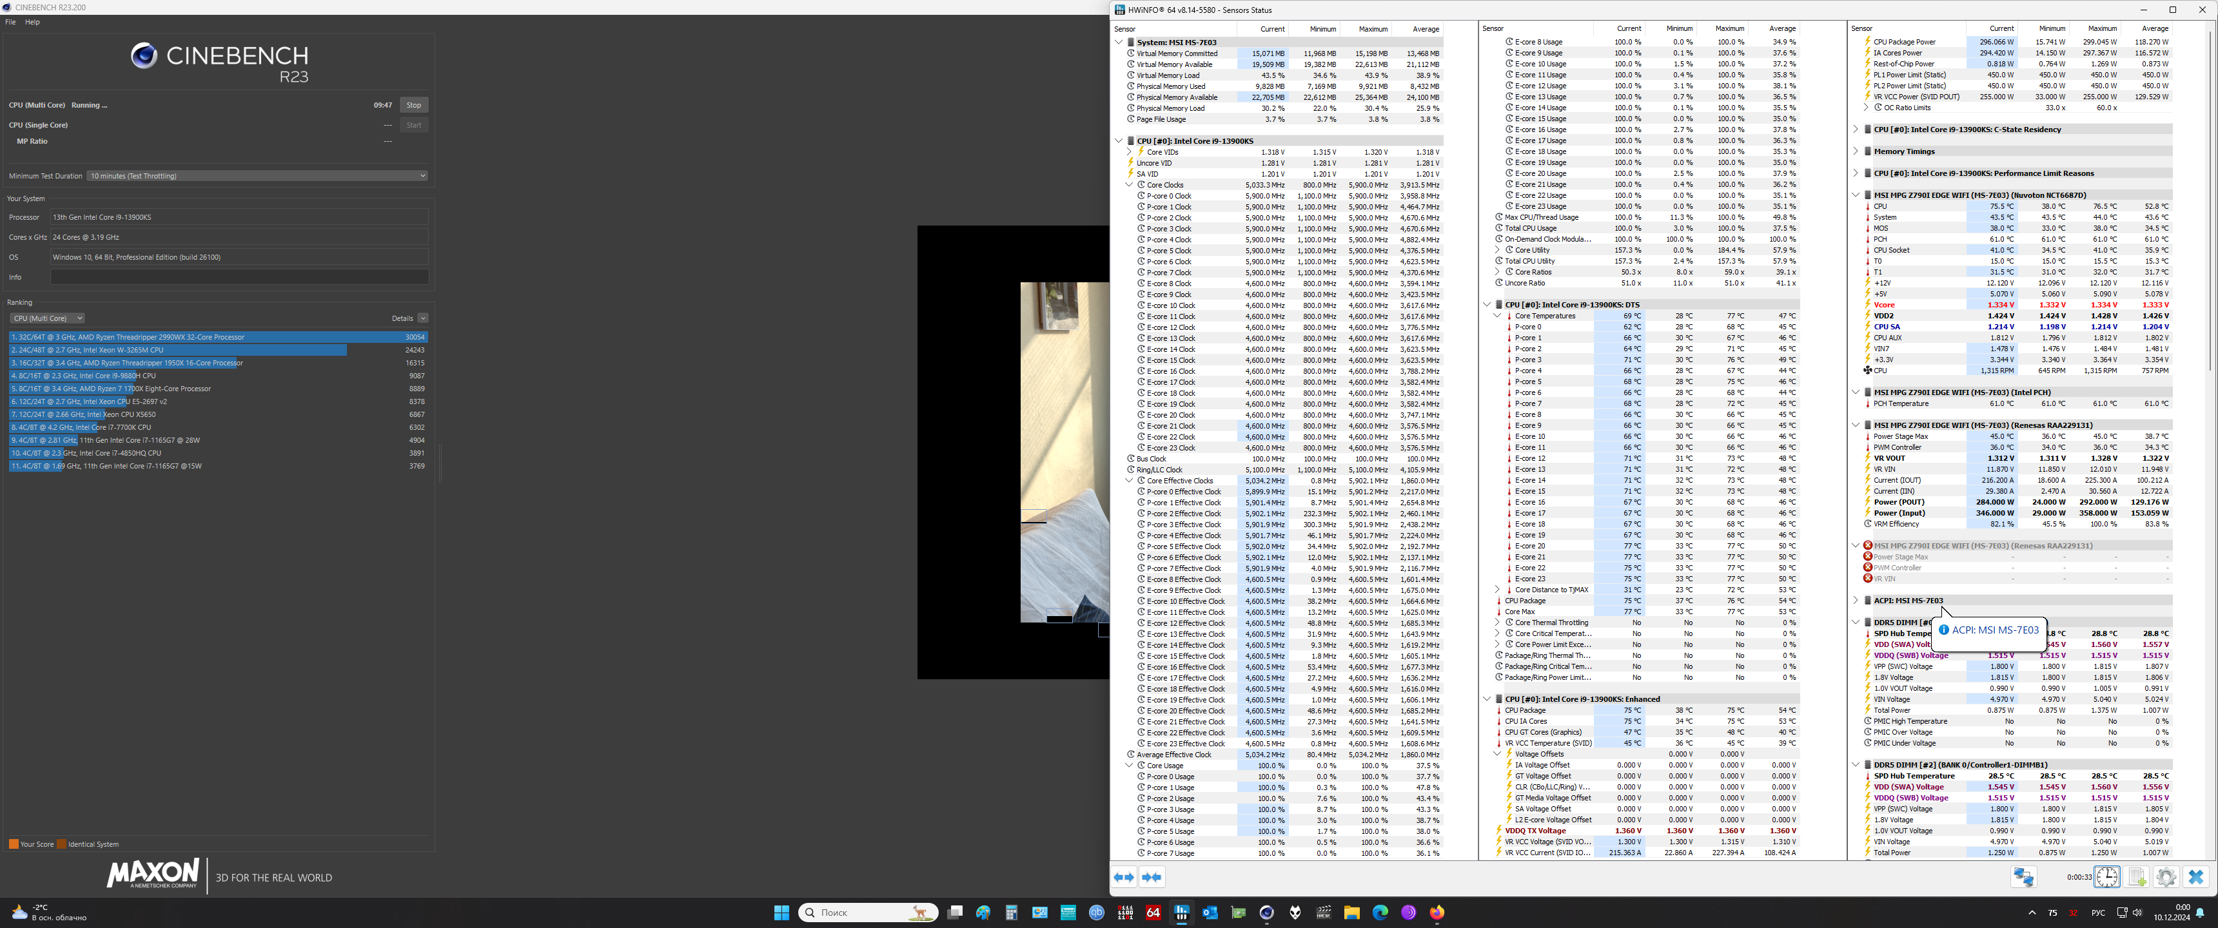Click the start logging sheet icon
Viewport: 2218px width, 928px height.
coord(2137,877)
